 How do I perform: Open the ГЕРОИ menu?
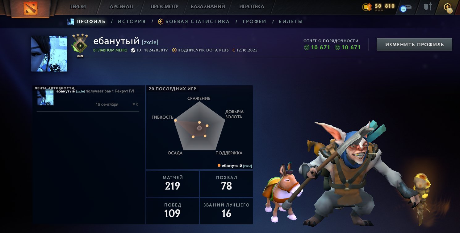click(x=78, y=6)
